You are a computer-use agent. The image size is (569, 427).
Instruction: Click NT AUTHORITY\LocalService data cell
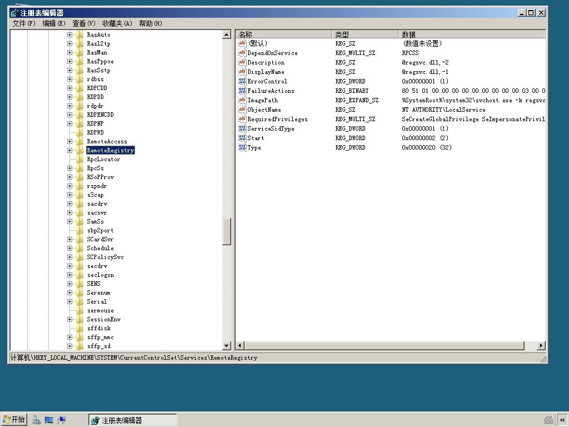tap(443, 110)
